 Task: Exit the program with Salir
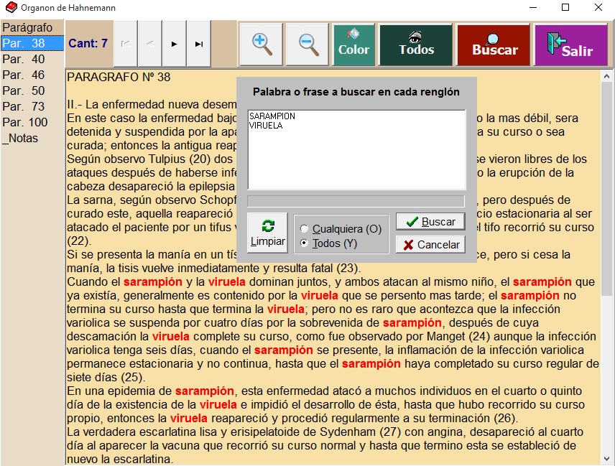(x=571, y=45)
